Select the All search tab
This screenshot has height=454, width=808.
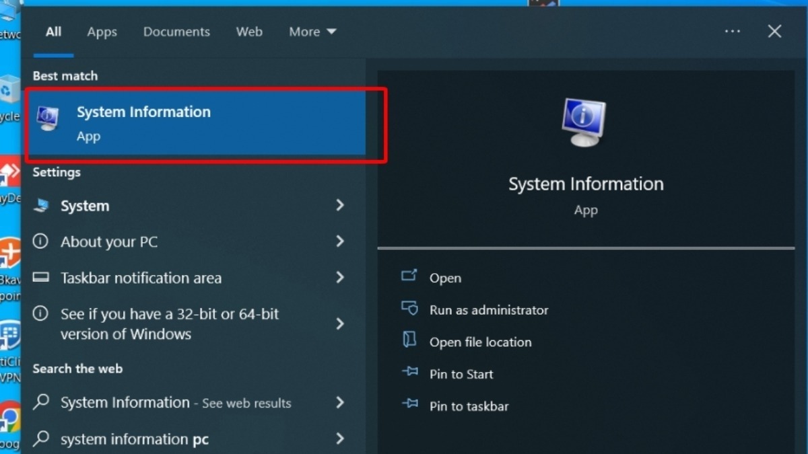[x=53, y=32]
